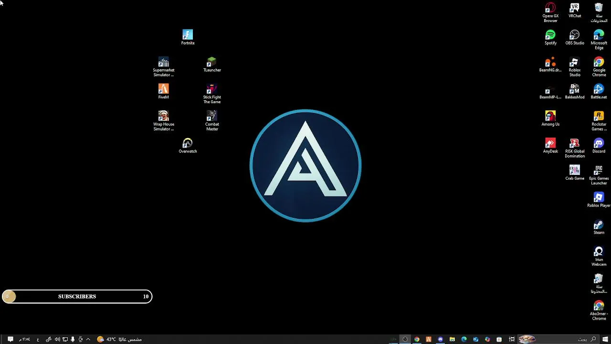Open the Combat Master shortcut
This screenshot has height=344, width=611.
click(212, 121)
